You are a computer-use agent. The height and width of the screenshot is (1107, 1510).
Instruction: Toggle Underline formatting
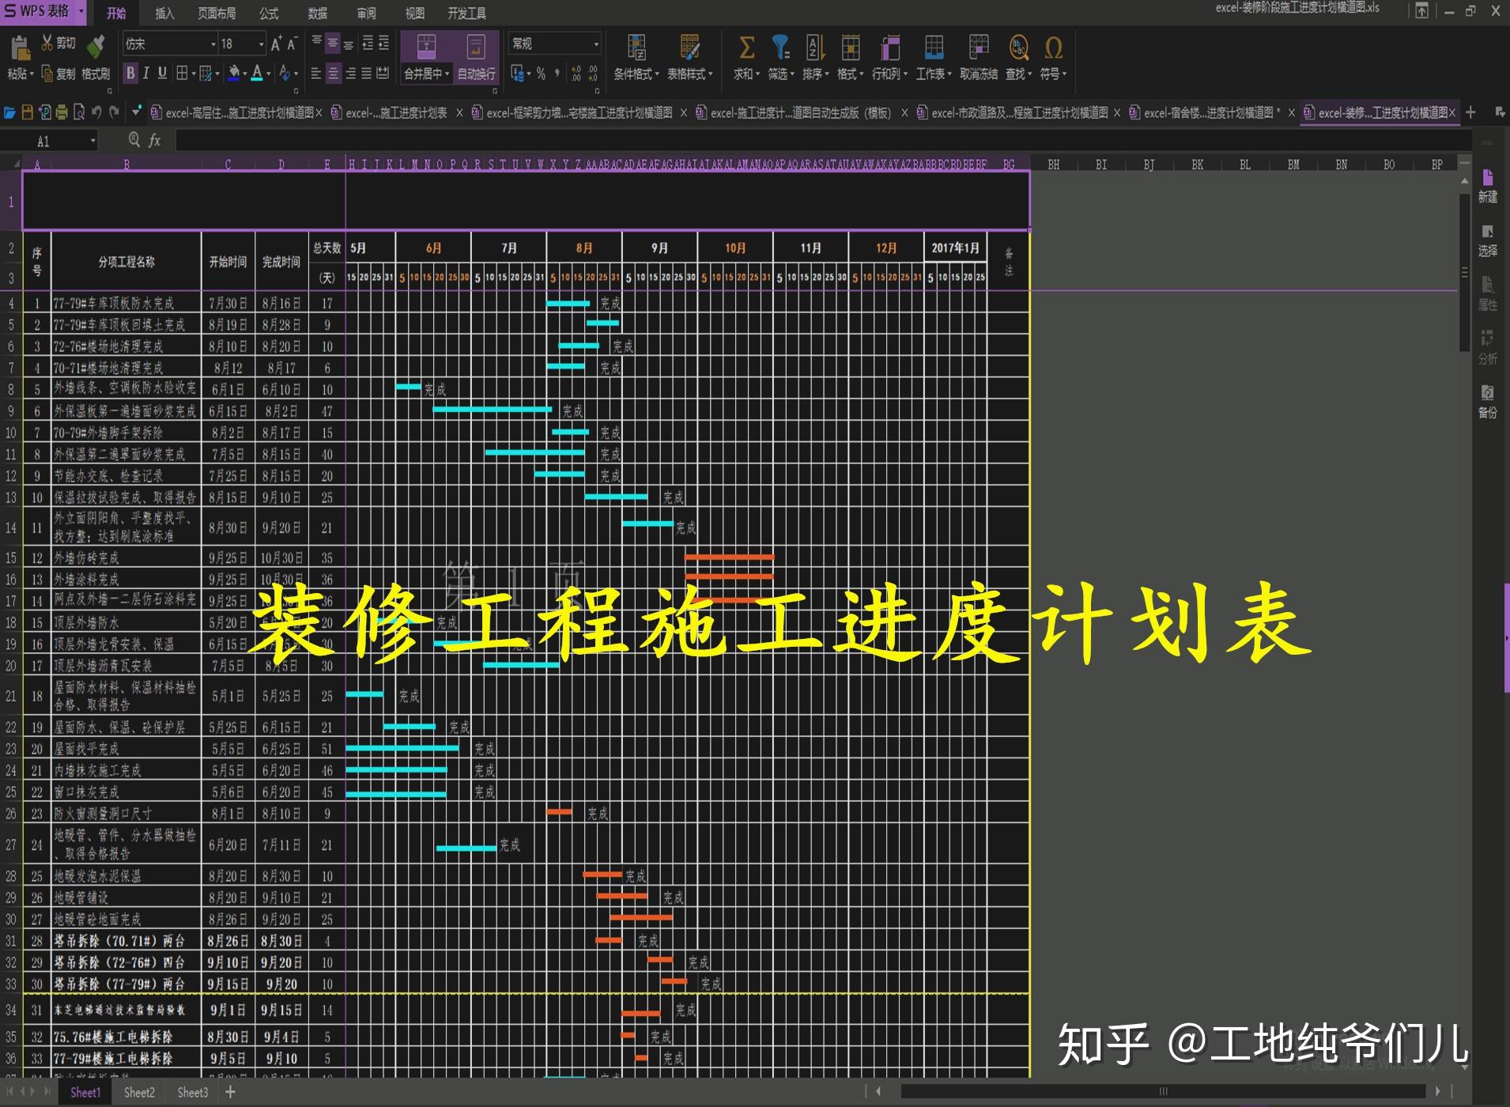162,74
